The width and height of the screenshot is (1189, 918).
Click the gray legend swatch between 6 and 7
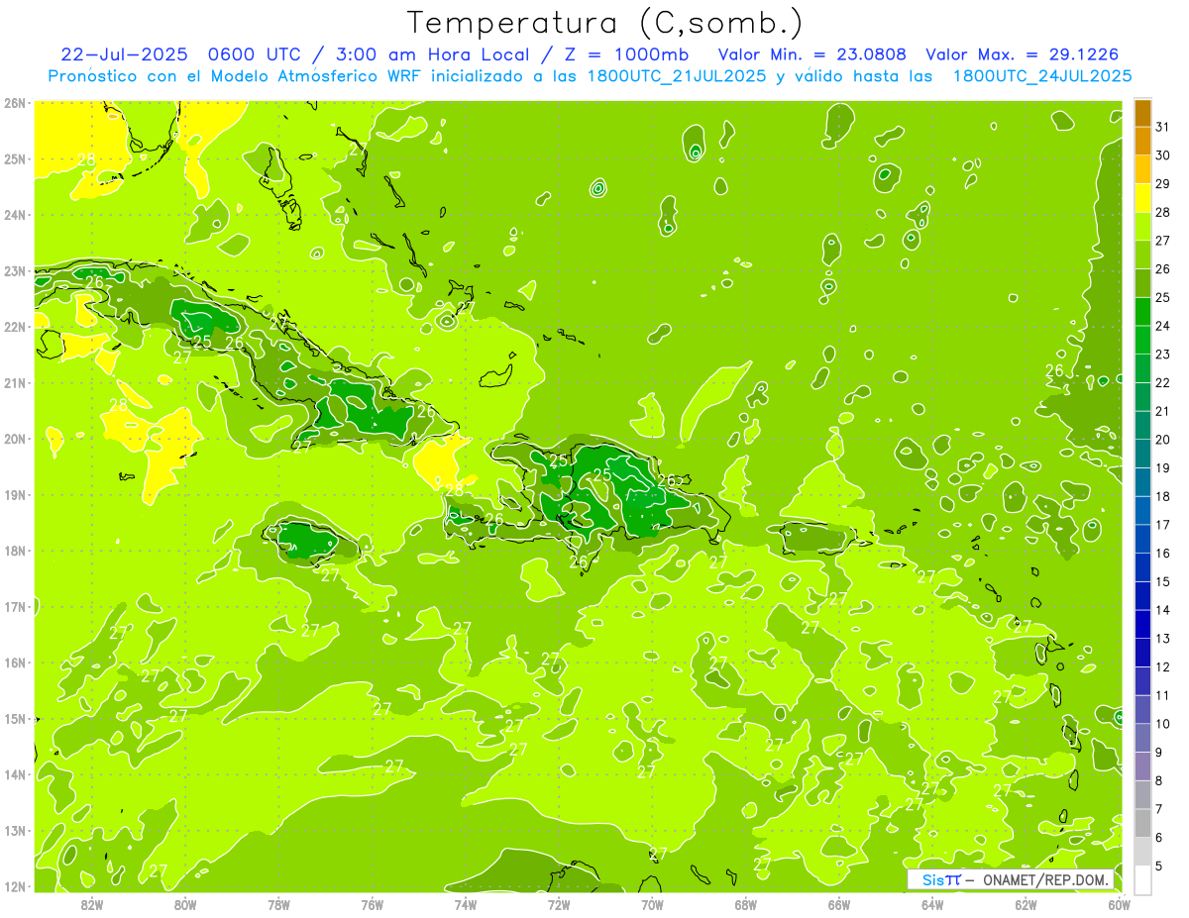[1142, 823]
